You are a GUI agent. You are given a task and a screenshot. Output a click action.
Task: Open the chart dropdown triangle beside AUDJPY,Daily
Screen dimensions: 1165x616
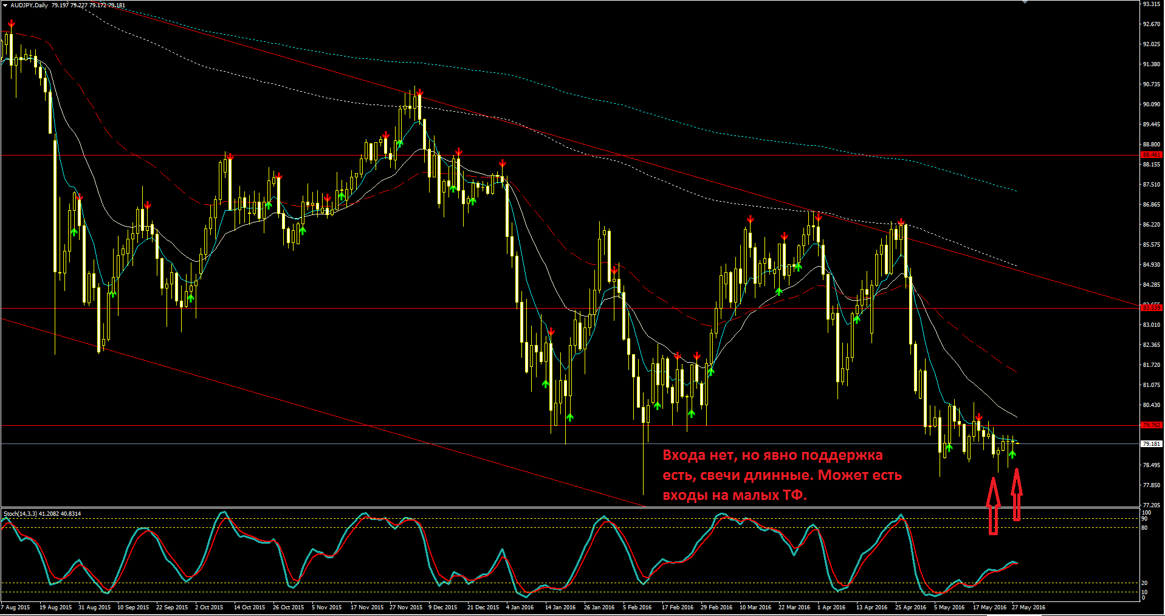[x=5, y=5]
